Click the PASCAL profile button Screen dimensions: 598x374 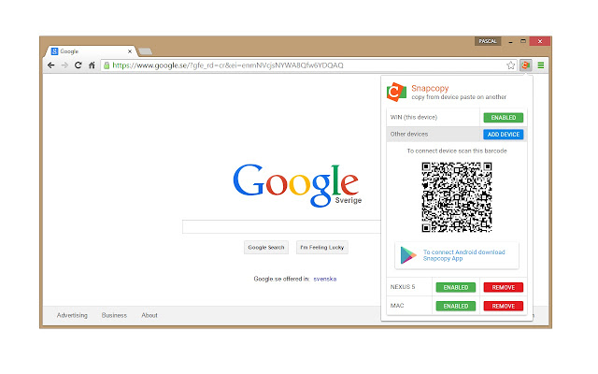click(488, 41)
